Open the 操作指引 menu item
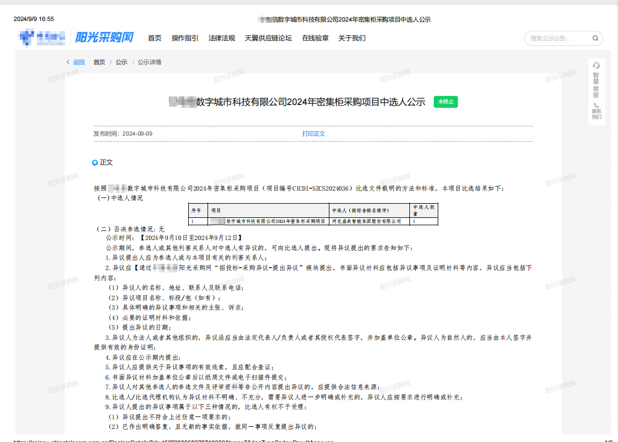The width and height of the screenshot is (618, 442). [185, 38]
